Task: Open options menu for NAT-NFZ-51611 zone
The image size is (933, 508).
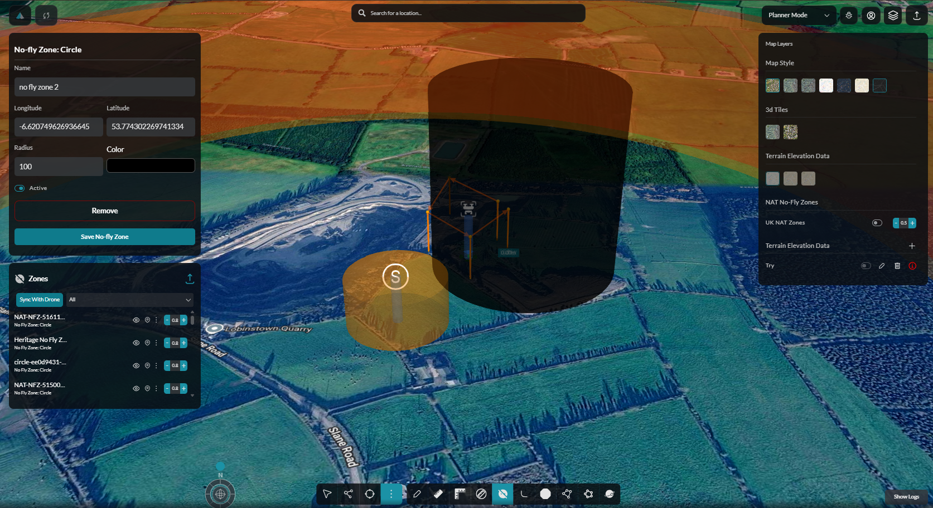Action: [x=156, y=320]
